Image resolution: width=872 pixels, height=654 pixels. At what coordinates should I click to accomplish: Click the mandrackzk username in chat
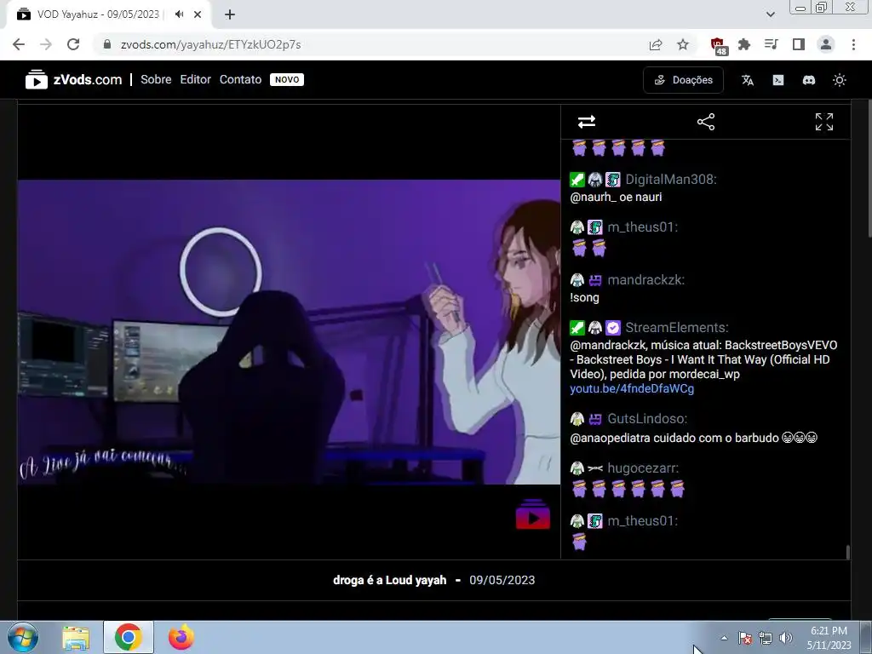645,279
